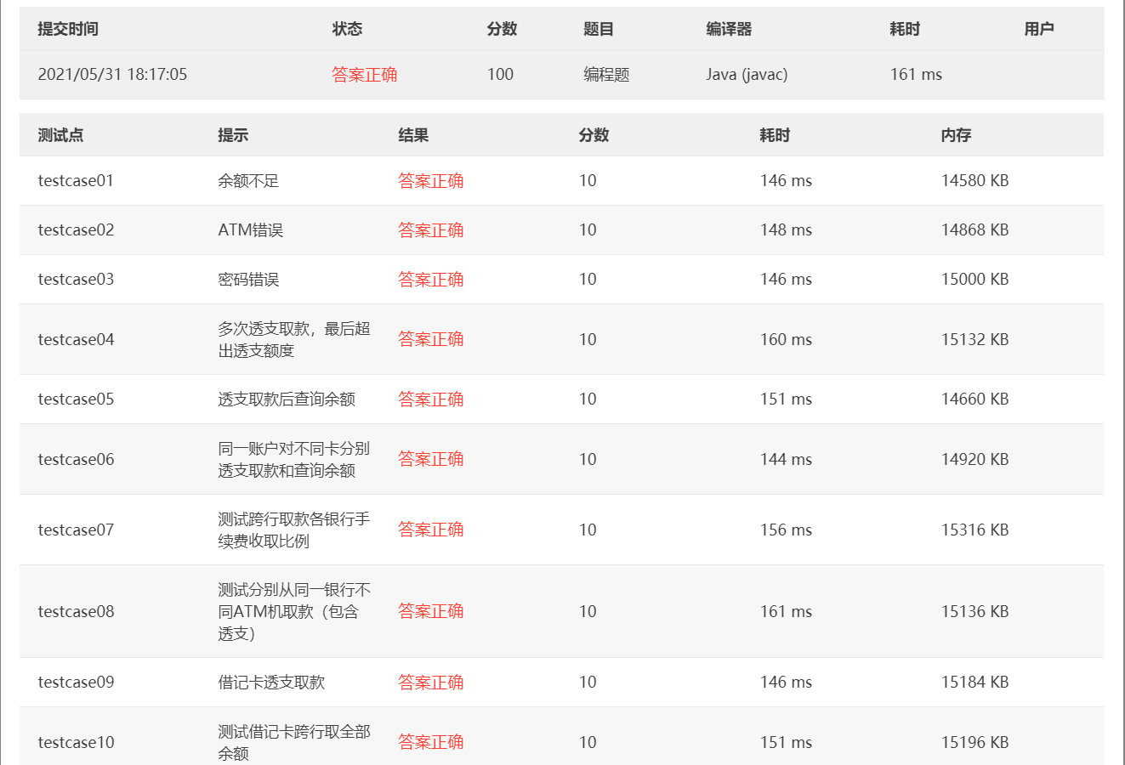Click the 156 ms time for testcase07
This screenshot has height=765, width=1125.
786,530
